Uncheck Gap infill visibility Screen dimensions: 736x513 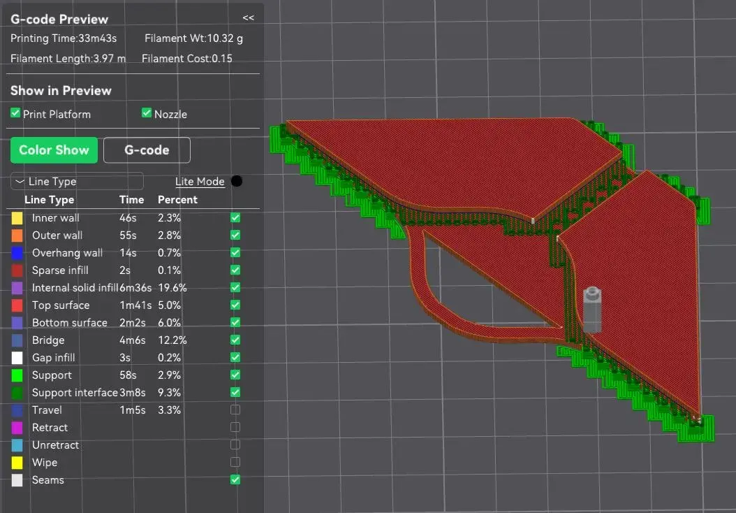coord(235,358)
